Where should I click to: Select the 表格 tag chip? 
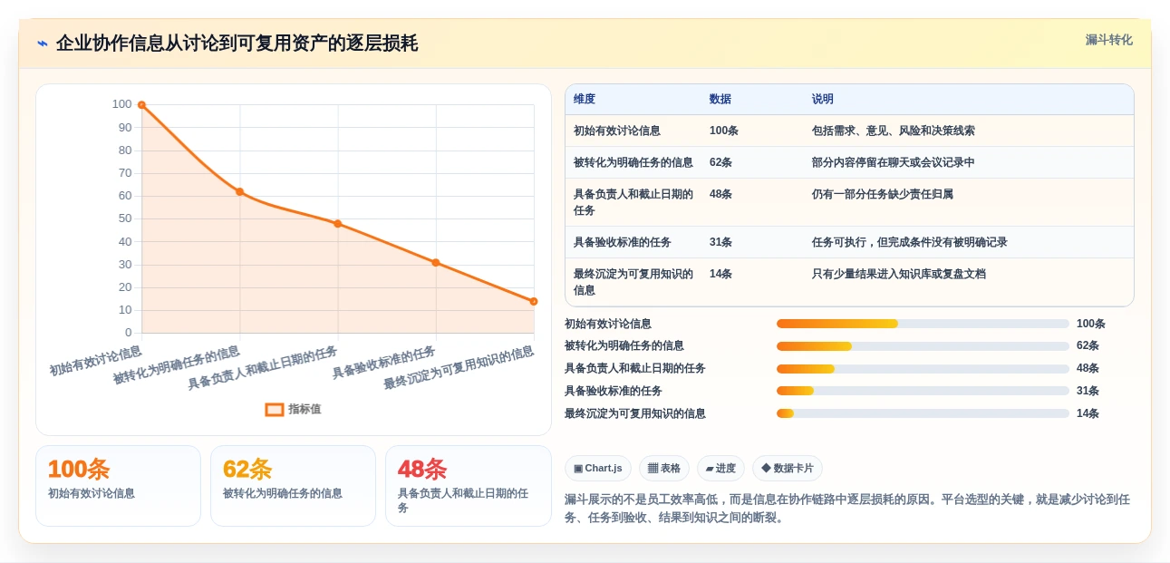click(663, 469)
